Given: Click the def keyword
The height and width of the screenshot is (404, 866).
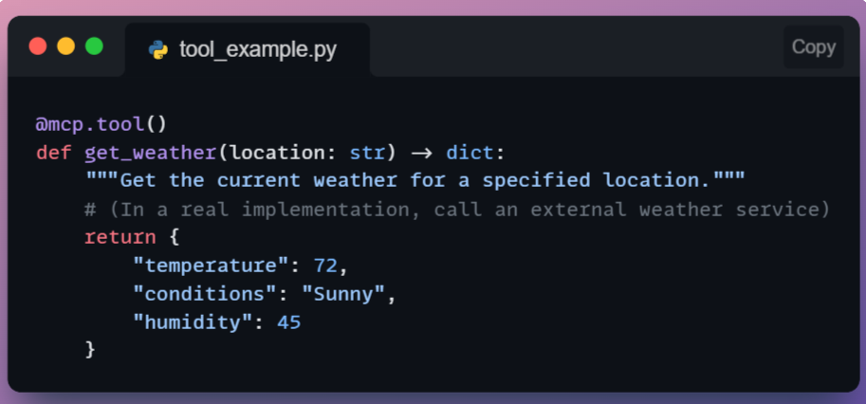Looking at the screenshot, I should [x=53, y=153].
